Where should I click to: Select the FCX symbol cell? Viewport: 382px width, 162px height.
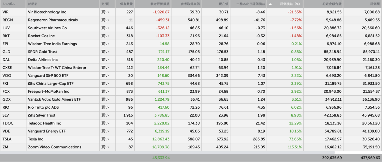(13, 91)
